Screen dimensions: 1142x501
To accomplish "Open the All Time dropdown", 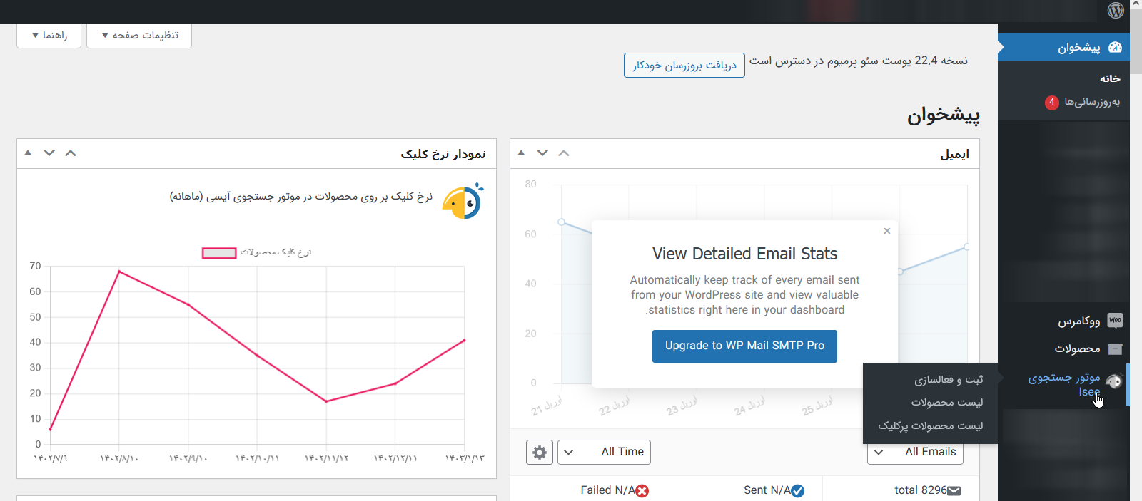I will [604, 452].
